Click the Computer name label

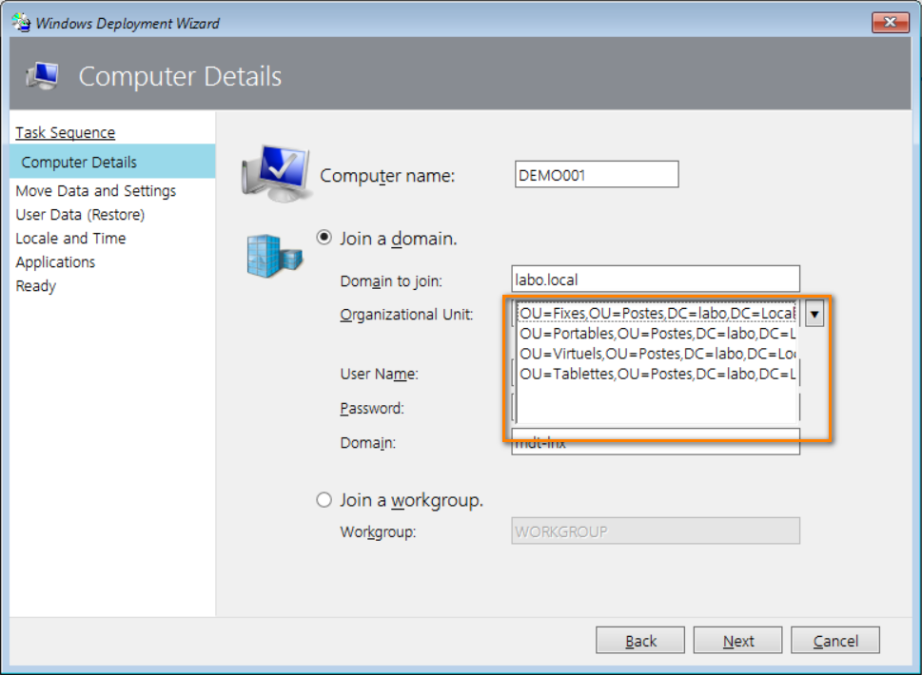point(387,176)
